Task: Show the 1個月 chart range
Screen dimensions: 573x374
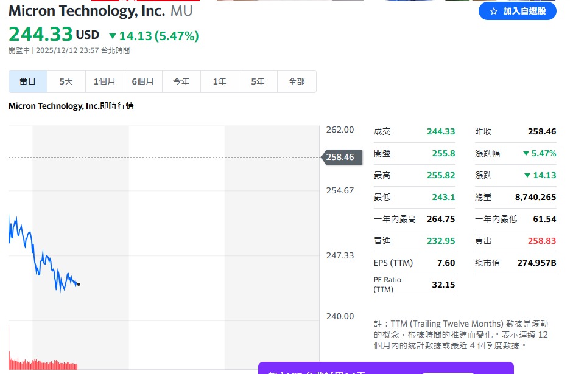Action: [x=104, y=81]
